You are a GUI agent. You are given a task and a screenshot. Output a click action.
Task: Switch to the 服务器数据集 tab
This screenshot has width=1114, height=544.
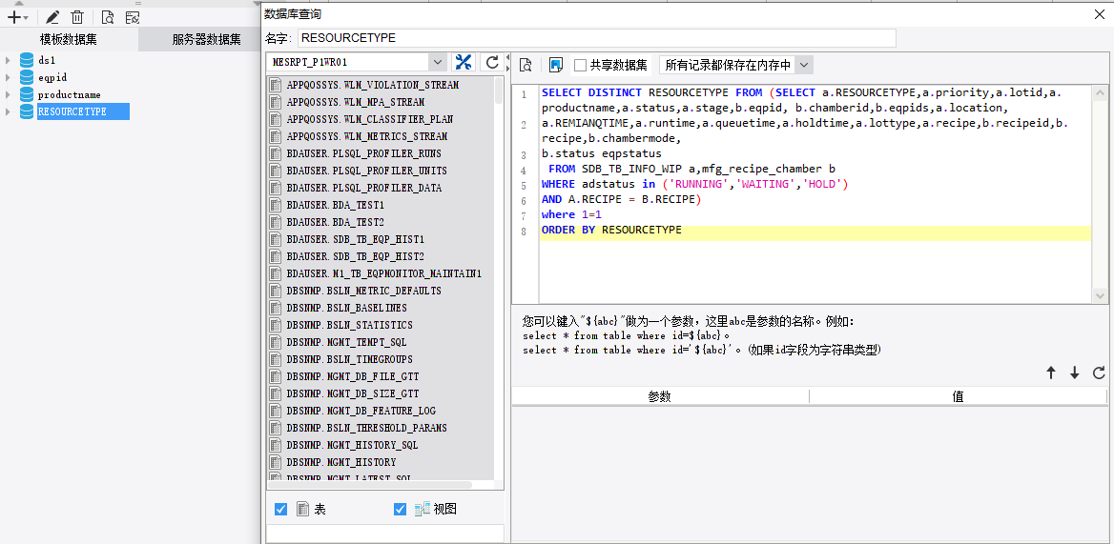point(206,40)
